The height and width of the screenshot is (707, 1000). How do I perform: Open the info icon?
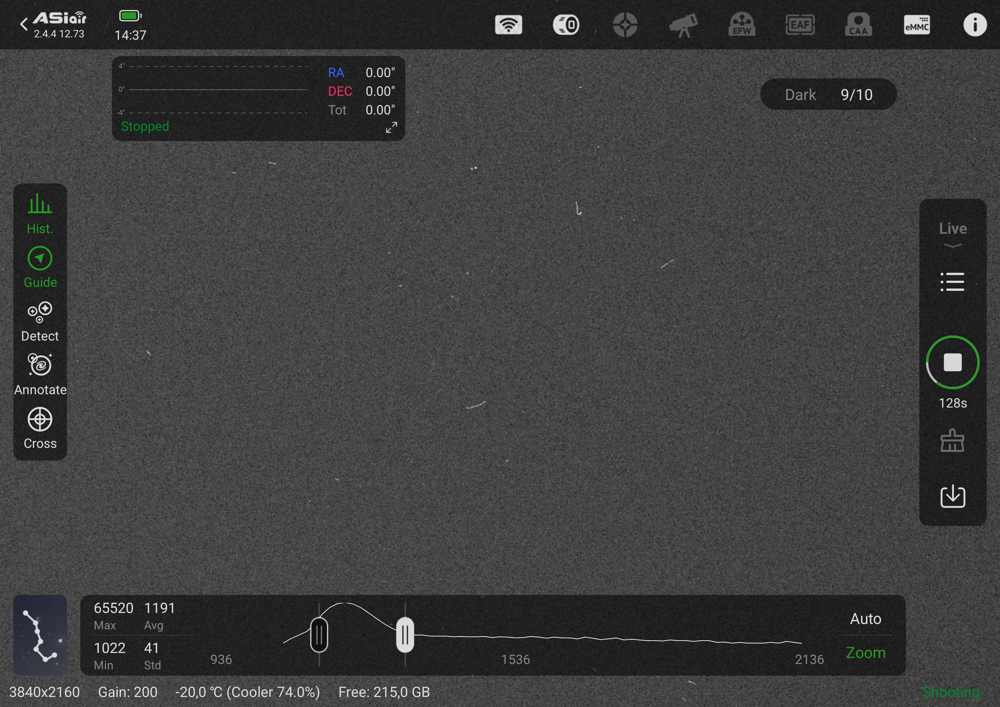tap(975, 25)
